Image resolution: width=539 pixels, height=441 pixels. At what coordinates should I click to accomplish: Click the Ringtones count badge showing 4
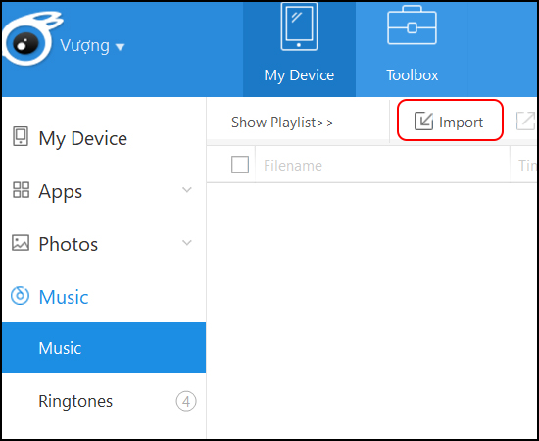pyautogui.click(x=186, y=401)
